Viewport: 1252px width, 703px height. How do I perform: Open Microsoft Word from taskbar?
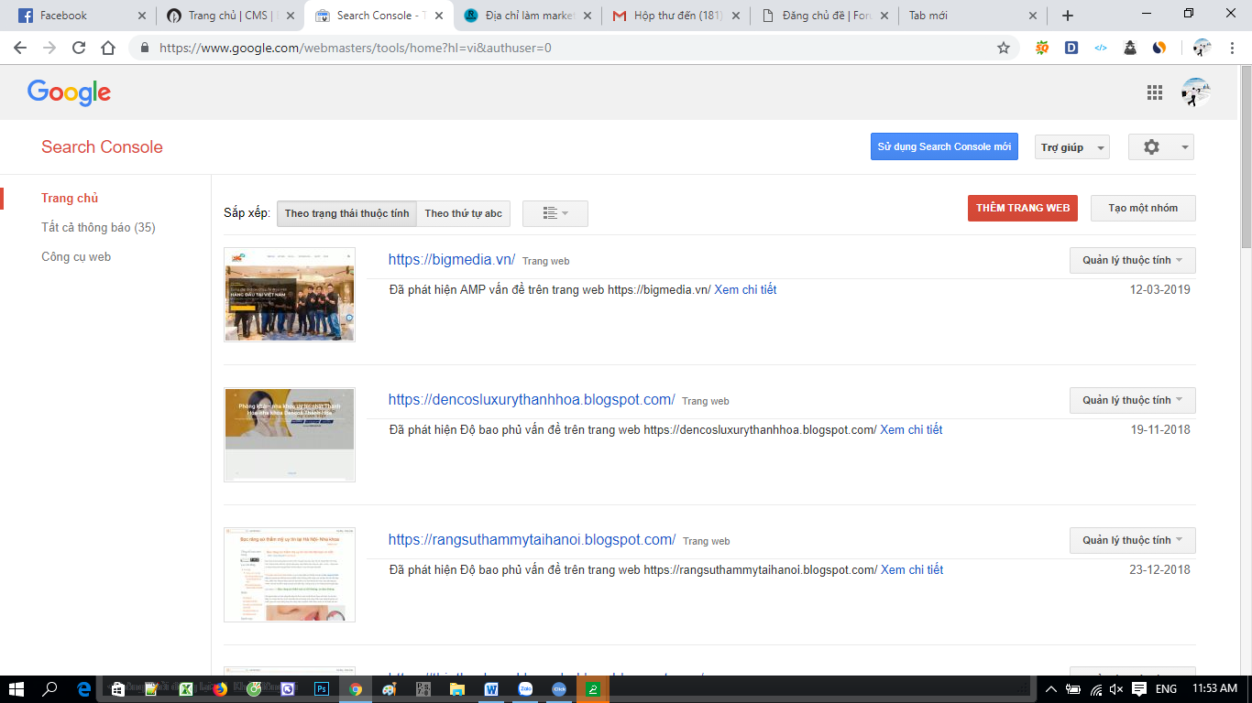click(491, 689)
